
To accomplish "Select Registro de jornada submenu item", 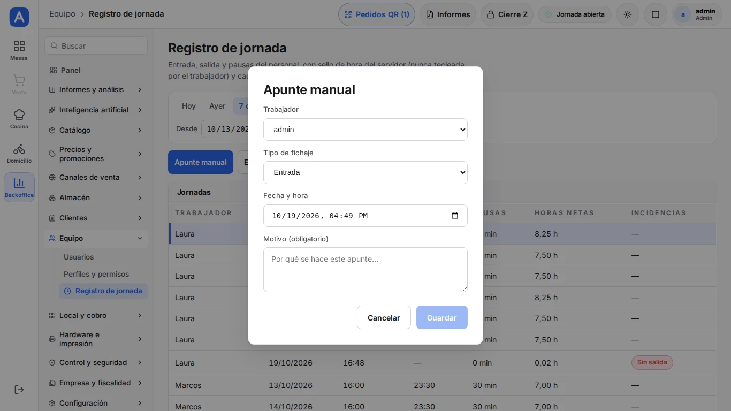I will point(103,291).
